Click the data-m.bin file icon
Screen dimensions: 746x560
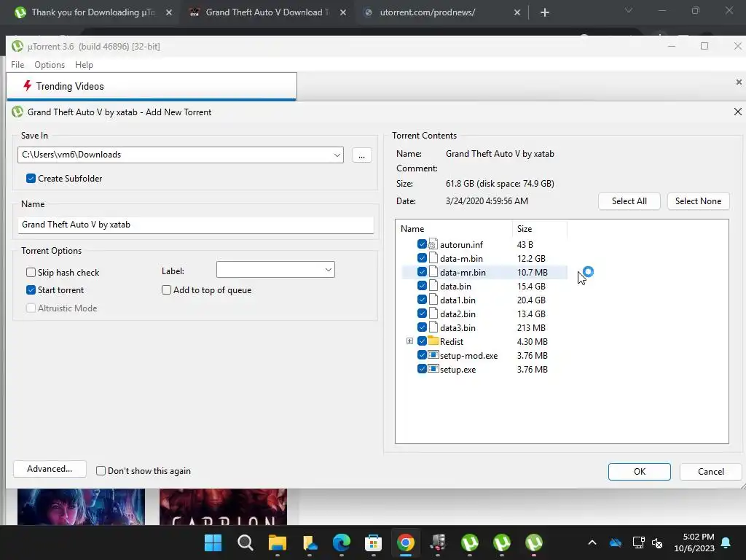click(433, 258)
